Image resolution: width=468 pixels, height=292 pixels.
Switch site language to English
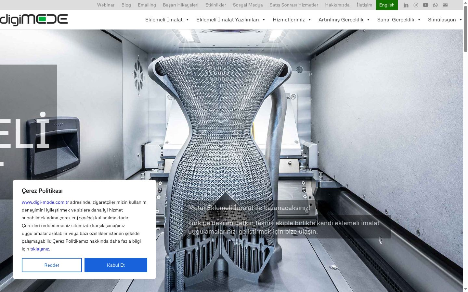pyautogui.click(x=387, y=5)
